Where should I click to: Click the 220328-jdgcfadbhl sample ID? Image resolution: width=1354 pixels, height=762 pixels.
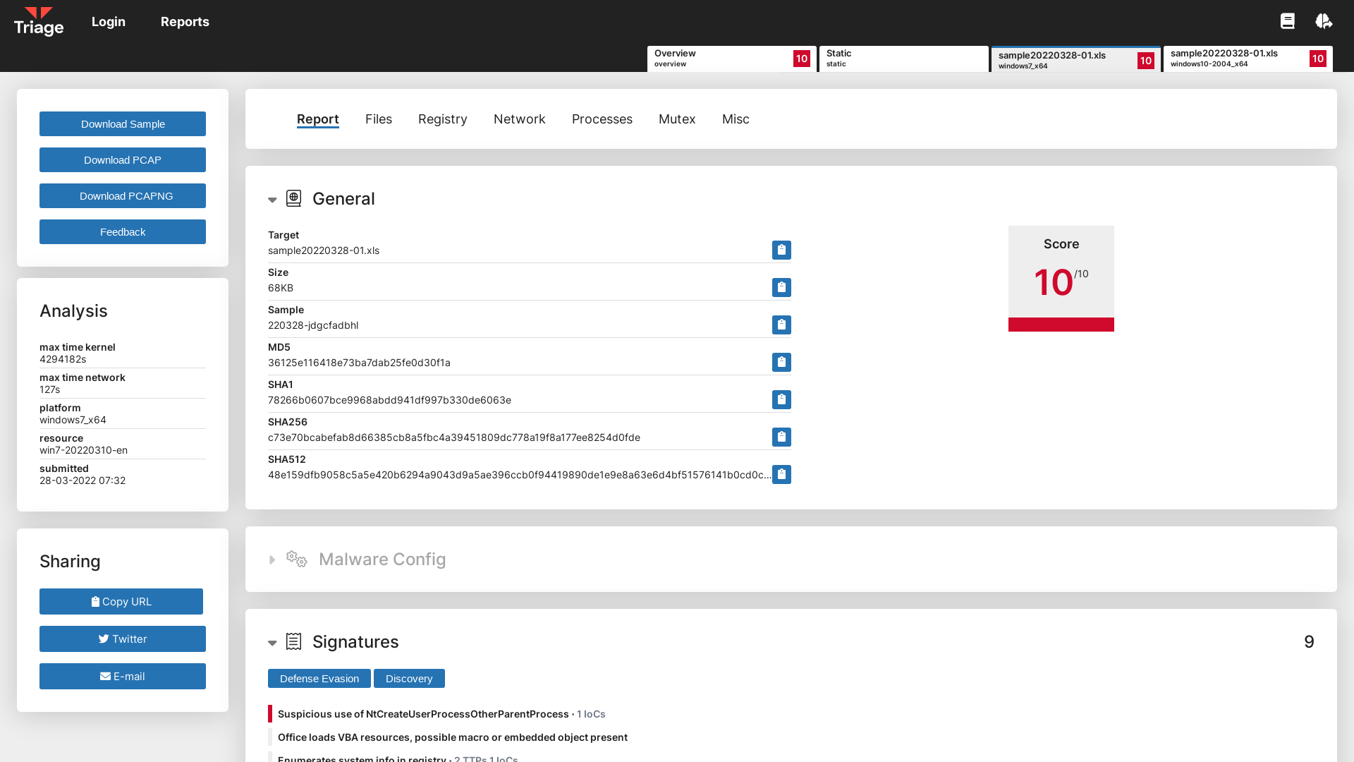[313, 325]
